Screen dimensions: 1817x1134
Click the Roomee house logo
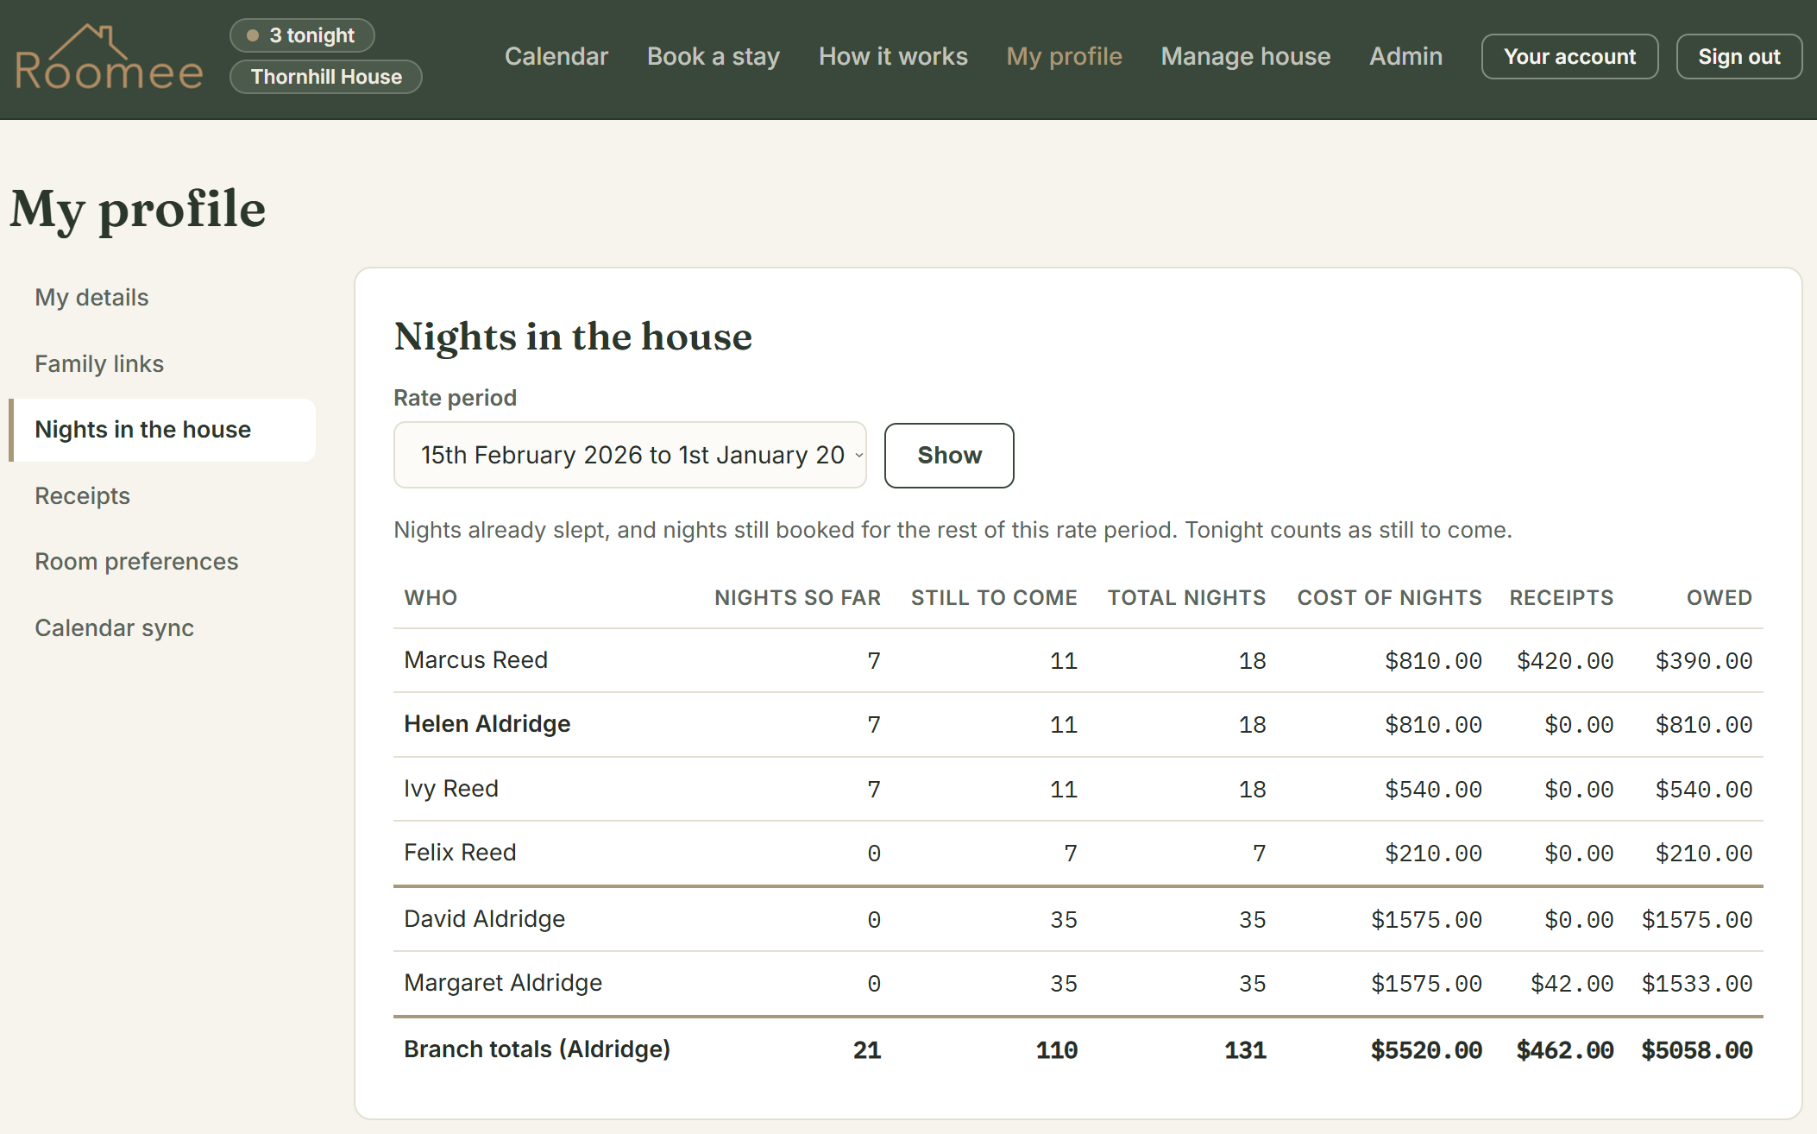(109, 58)
